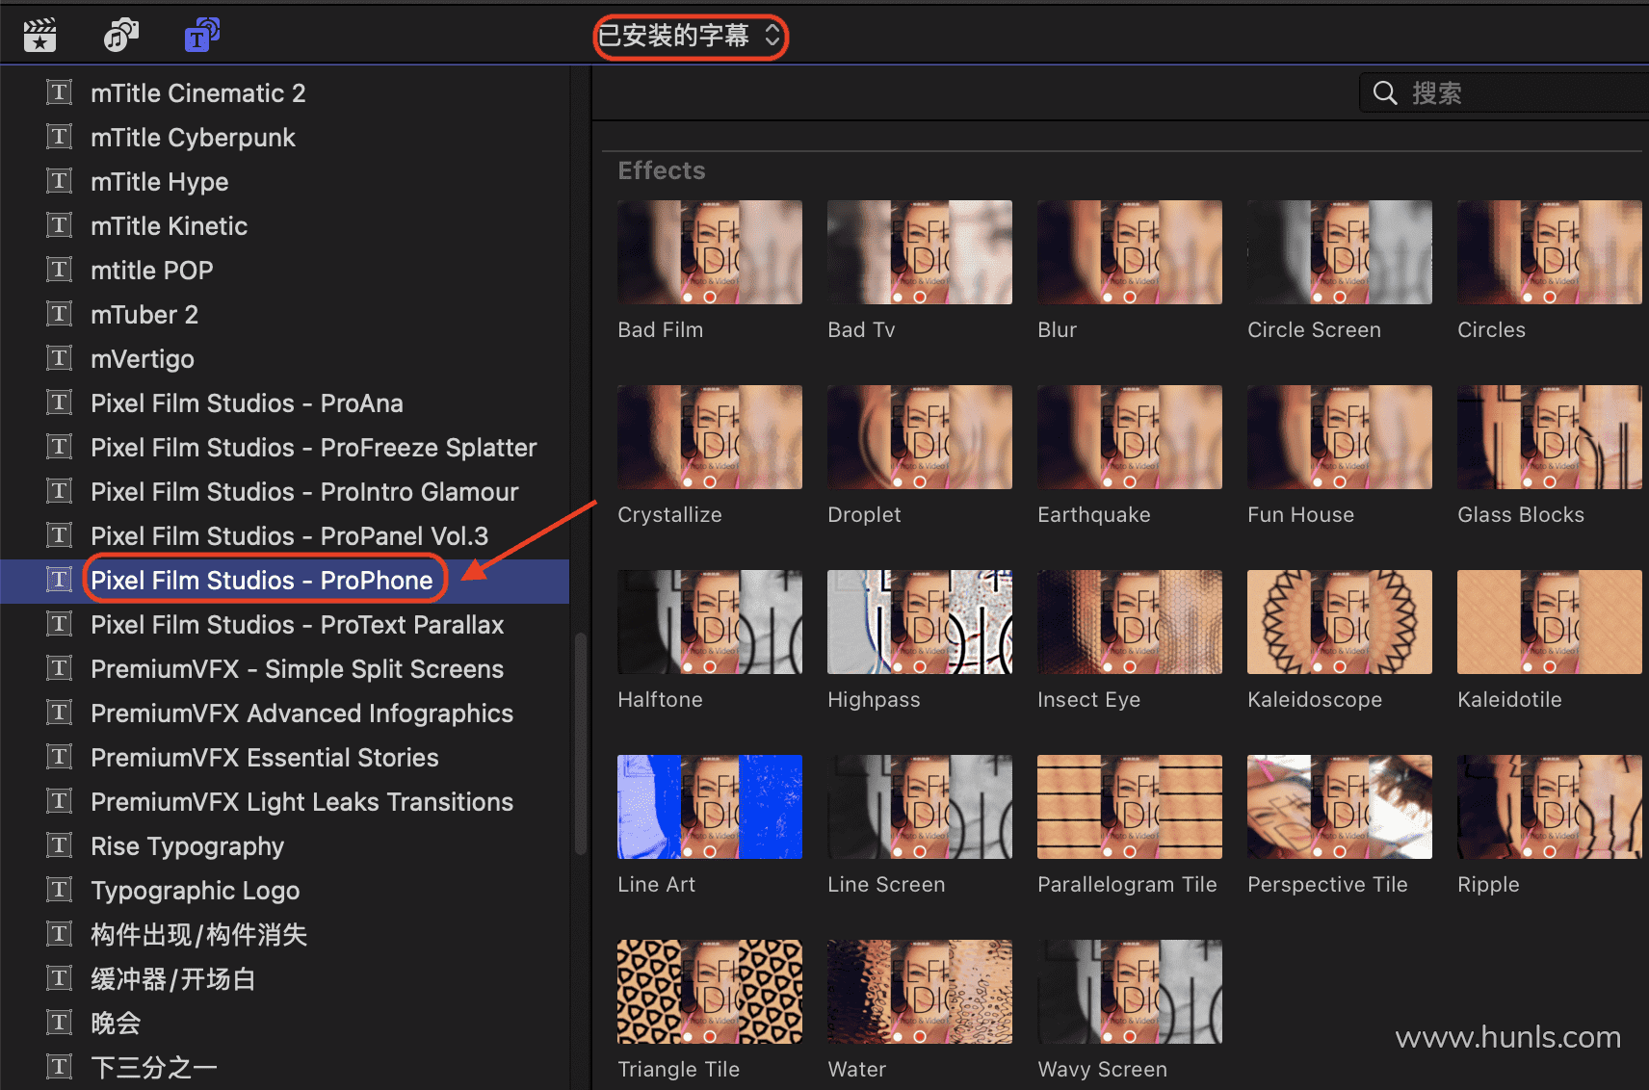This screenshot has width=1649, height=1090.
Task: Select the Bad Film effect thumbnail
Action: (710, 252)
